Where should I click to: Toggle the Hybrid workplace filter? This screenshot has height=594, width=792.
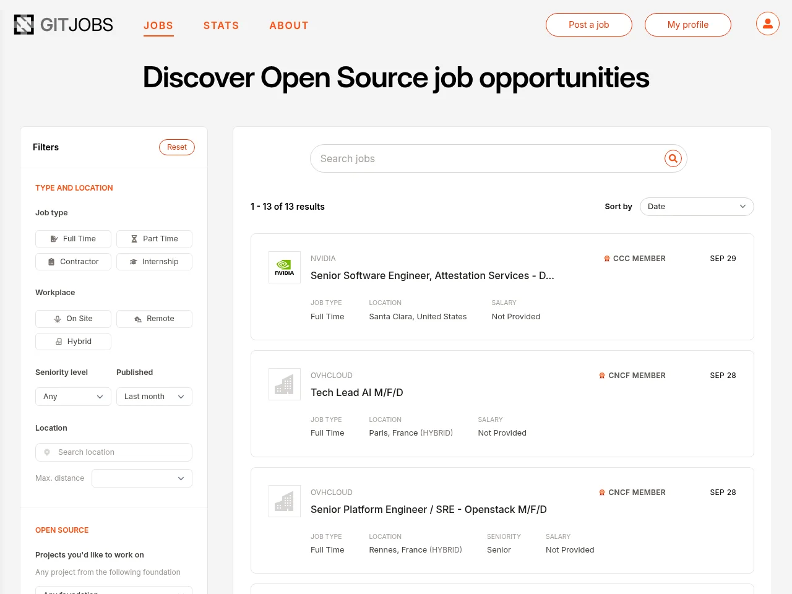point(73,342)
